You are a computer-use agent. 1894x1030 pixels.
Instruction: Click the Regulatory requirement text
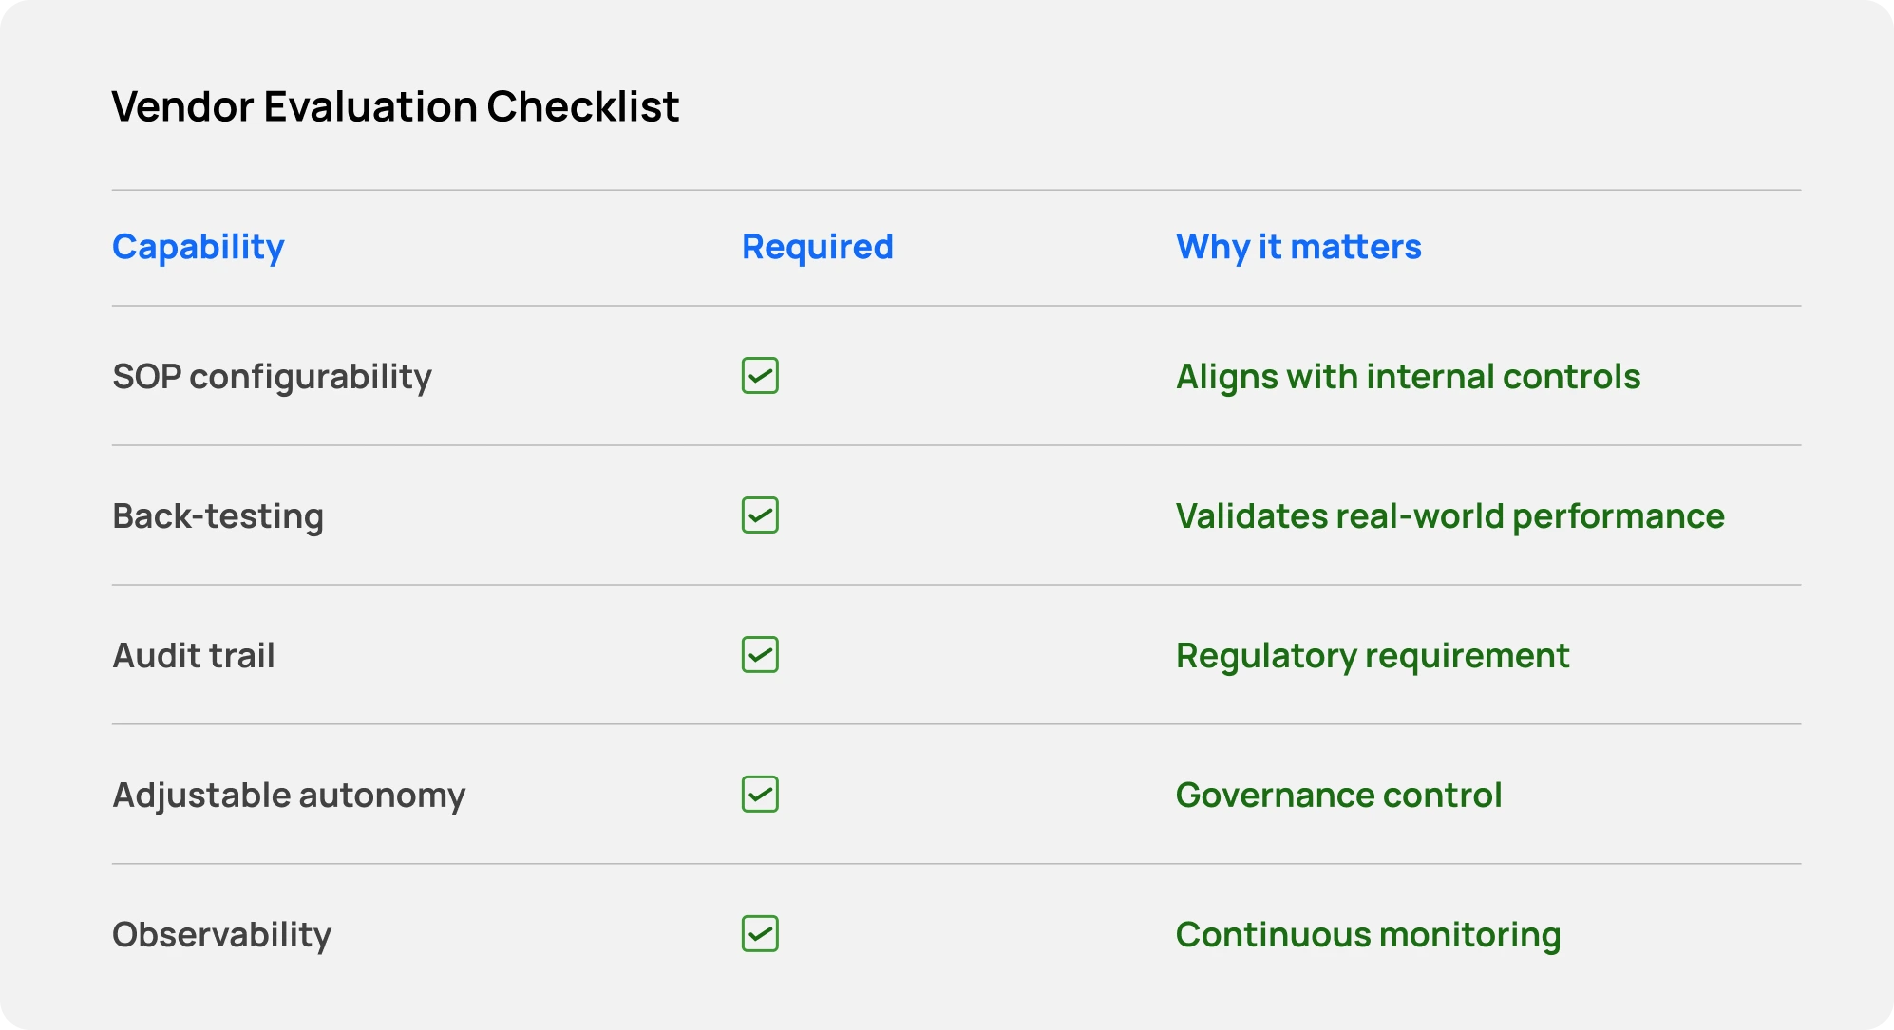click(x=1372, y=656)
